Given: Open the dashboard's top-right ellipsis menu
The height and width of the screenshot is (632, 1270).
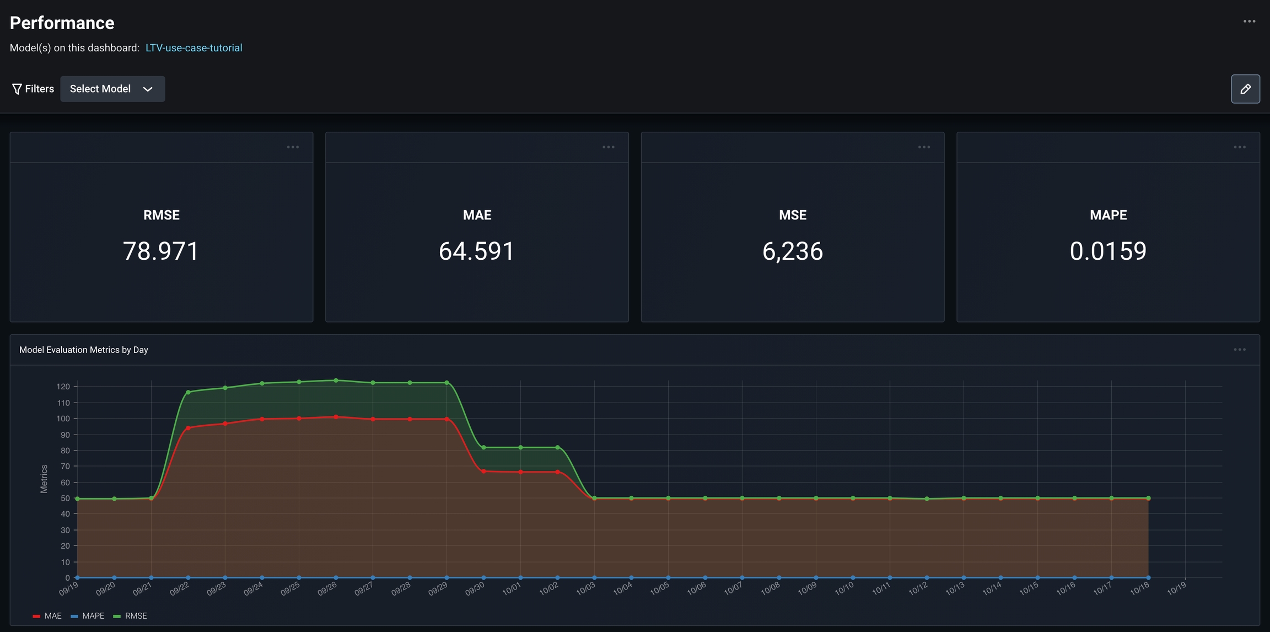Looking at the screenshot, I should [1249, 22].
